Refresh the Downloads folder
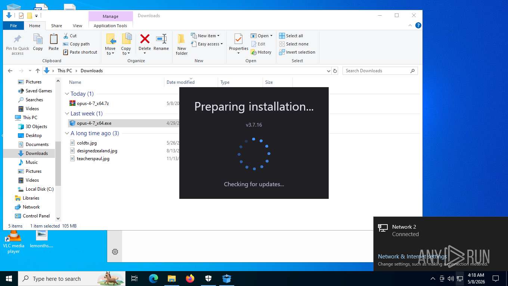 click(335, 71)
